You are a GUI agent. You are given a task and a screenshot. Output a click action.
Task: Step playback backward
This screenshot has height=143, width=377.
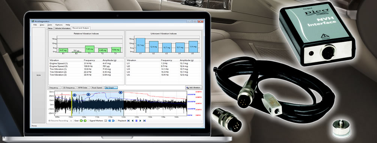(x=133, y=121)
